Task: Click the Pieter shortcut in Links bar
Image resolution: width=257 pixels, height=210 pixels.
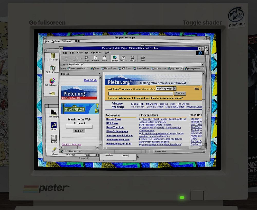Action: point(95,68)
